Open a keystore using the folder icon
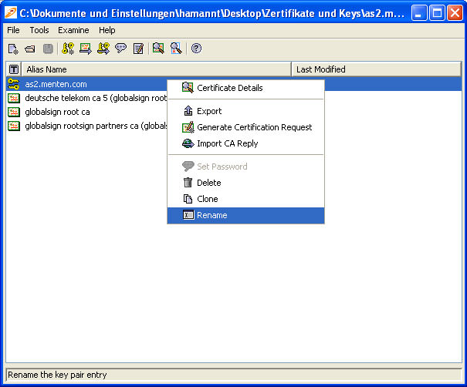 pos(29,49)
